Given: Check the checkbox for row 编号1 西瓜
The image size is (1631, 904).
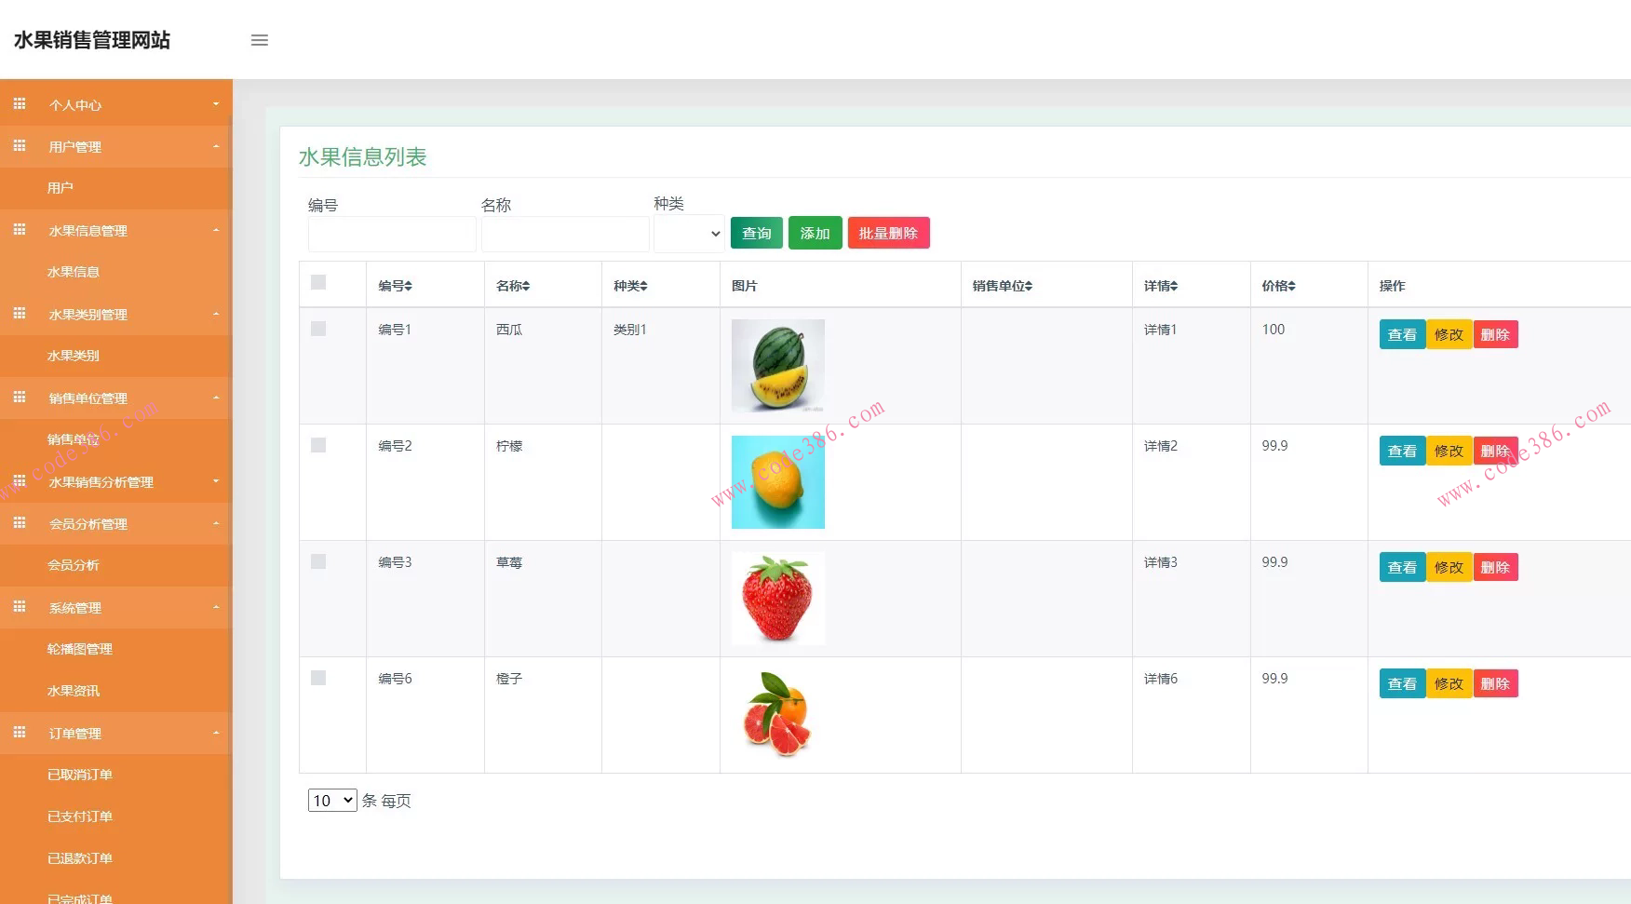Looking at the screenshot, I should coord(319,328).
